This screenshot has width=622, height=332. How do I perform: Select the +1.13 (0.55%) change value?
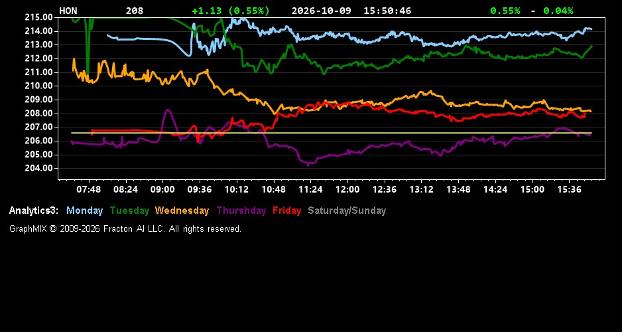[231, 11]
